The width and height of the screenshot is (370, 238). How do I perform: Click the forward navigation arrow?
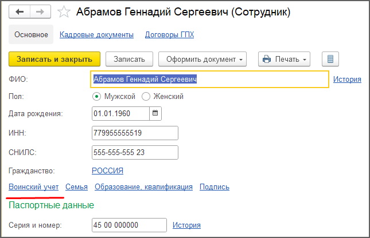tap(40, 11)
